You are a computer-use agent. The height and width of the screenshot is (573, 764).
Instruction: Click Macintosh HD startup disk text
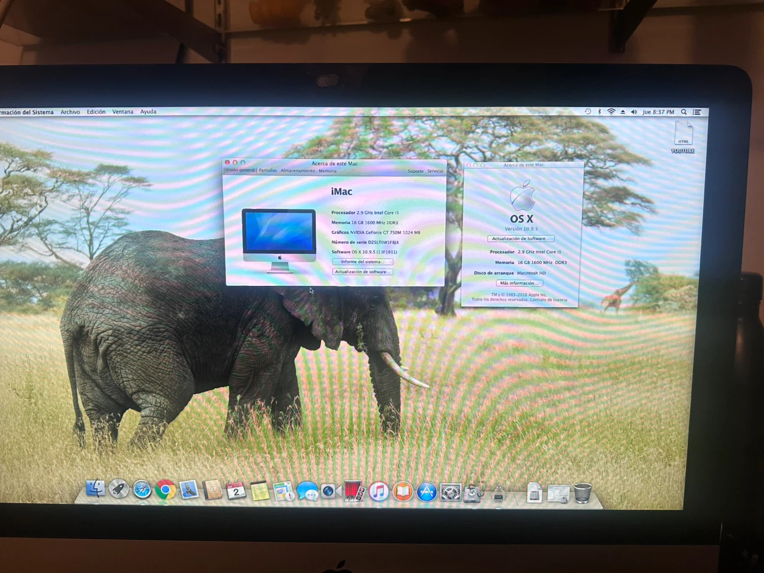coord(532,273)
